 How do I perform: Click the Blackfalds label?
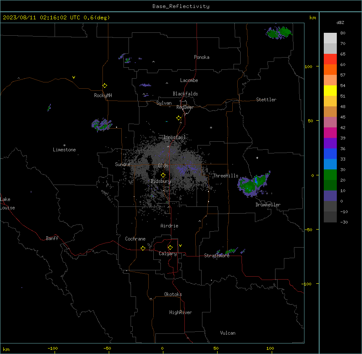185,94
